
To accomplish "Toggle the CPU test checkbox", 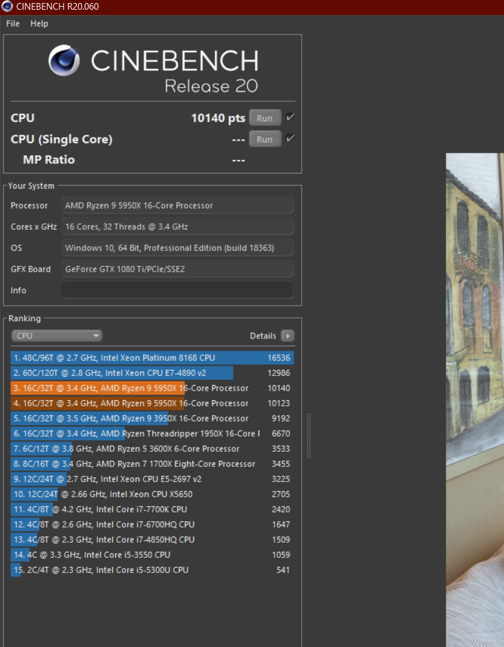I will (x=290, y=117).
